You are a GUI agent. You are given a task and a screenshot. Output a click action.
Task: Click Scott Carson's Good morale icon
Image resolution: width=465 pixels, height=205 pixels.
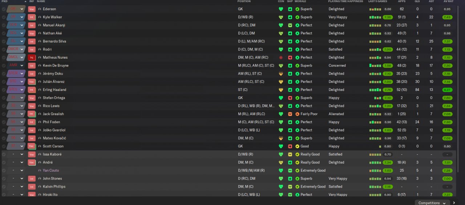(x=297, y=146)
